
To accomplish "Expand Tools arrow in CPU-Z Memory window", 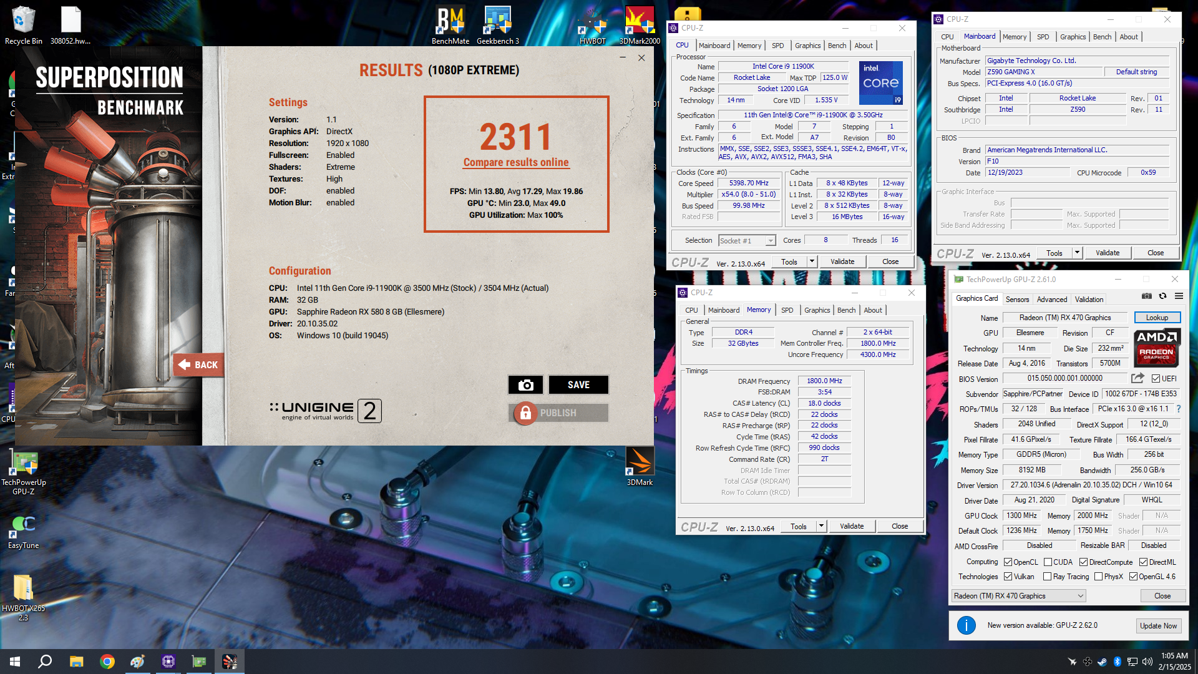I will (x=821, y=526).
